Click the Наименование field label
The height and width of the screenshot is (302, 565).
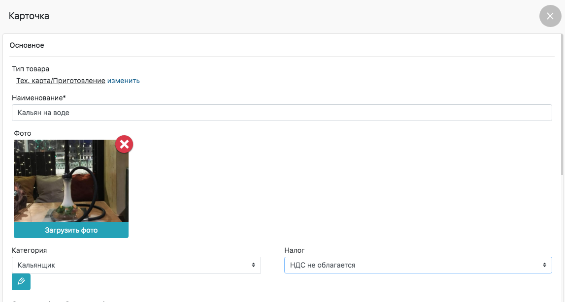point(39,98)
